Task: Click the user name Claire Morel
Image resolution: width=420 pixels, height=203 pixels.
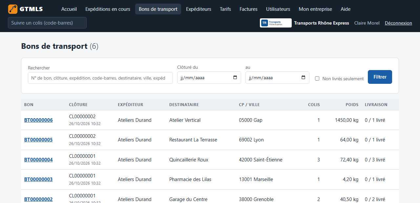Action: click(367, 23)
